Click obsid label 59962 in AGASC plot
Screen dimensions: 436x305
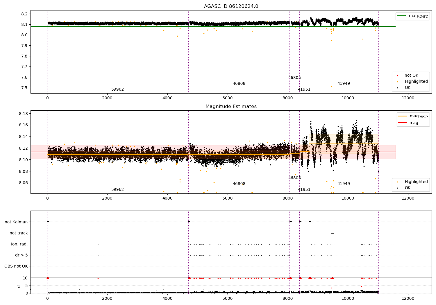click(x=117, y=89)
